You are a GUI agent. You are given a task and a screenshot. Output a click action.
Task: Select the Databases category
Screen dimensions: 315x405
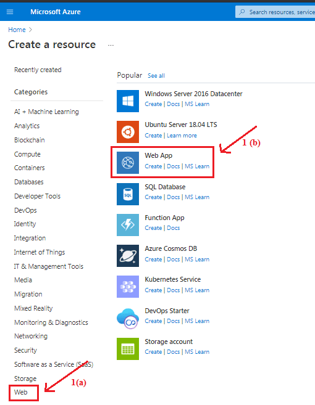(x=29, y=182)
